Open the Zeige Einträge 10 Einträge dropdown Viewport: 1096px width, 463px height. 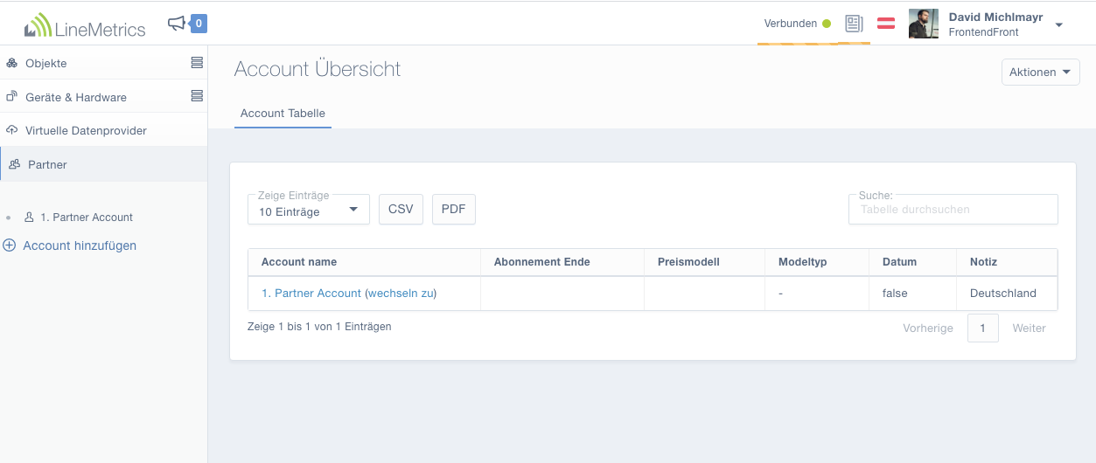[x=309, y=209]
